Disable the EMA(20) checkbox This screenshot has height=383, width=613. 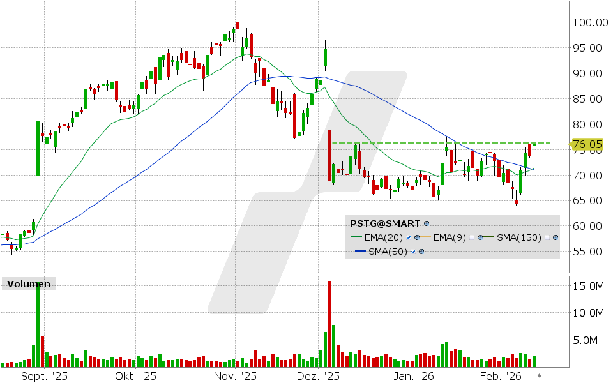click(x=408, y=238)
